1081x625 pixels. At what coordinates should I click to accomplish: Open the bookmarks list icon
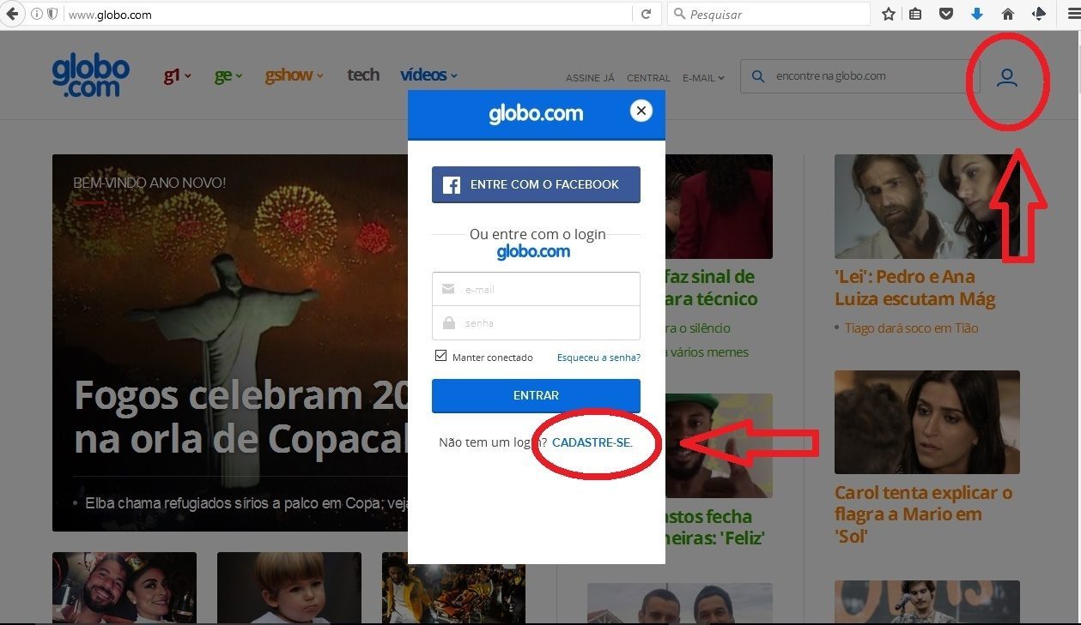tap(915, 14)
